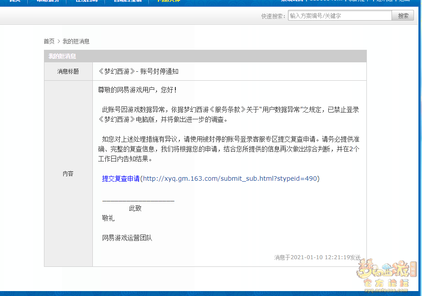Screen dimensions: 422x296
Task: Click the 网易游戏运营团队 signature
Action: (x=127, y=238)
